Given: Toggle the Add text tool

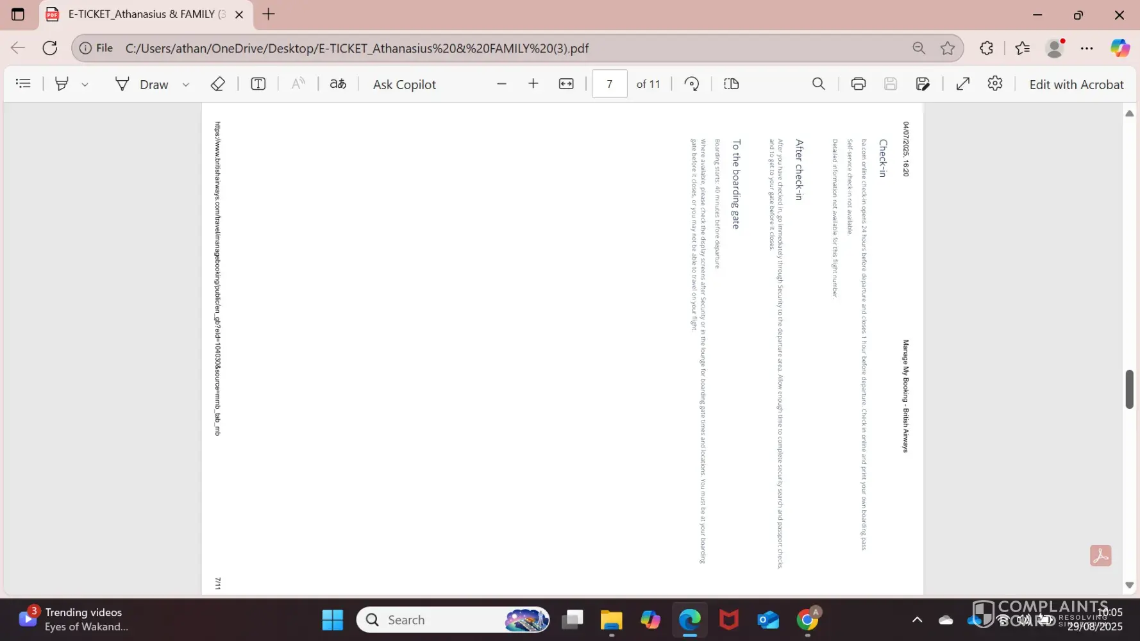Looking at the screenshot, I should [x=258, y=84].
